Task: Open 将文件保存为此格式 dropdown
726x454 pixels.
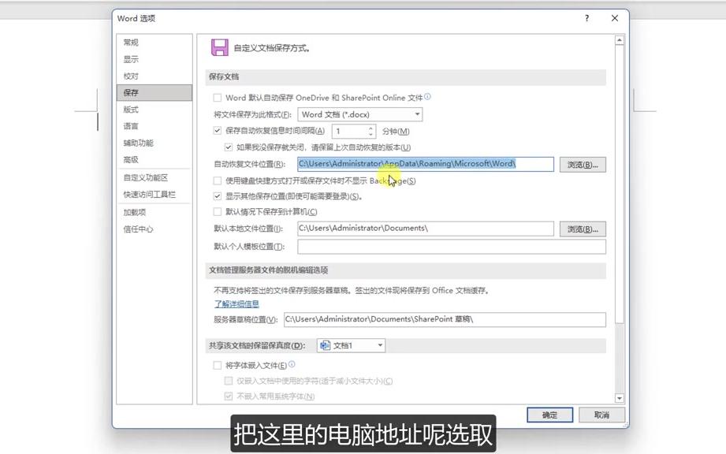Action: [x=360, y=114]
